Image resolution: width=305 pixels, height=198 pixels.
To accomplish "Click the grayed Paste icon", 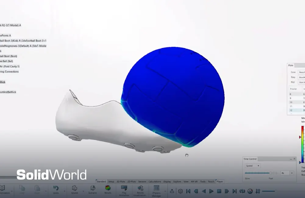I will click(37, 188).
